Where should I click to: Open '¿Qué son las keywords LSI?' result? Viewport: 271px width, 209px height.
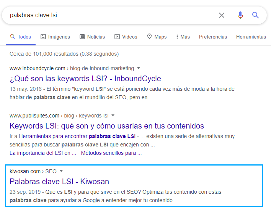(85, 79)
